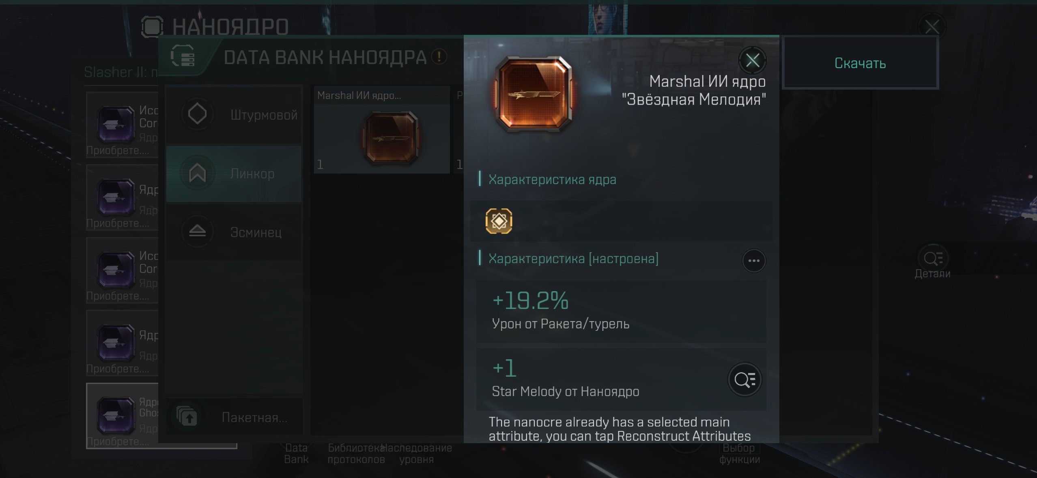Screen dimensions: 1037x478
Task: Click the large orange nanocore icon
Action: (534, 94)
